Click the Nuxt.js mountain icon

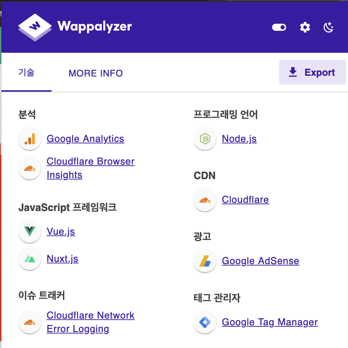point(30,259)
